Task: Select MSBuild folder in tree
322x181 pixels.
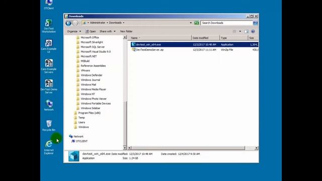Action: [x=85, y=61]
